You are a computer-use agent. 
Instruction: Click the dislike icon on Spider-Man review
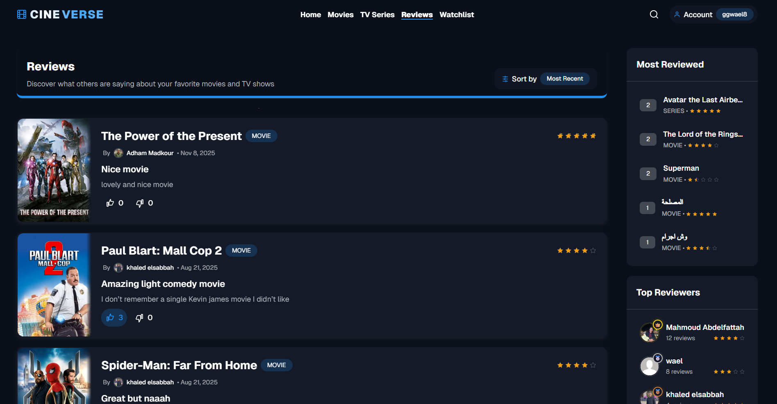(x=139, y=403)
